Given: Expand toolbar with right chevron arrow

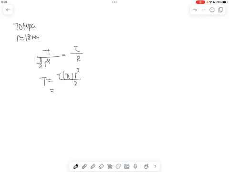Looking at the screenshot, I should [x=156, y=166].
